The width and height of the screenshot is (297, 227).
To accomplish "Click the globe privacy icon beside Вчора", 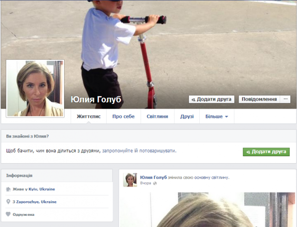I will point(155,183).
